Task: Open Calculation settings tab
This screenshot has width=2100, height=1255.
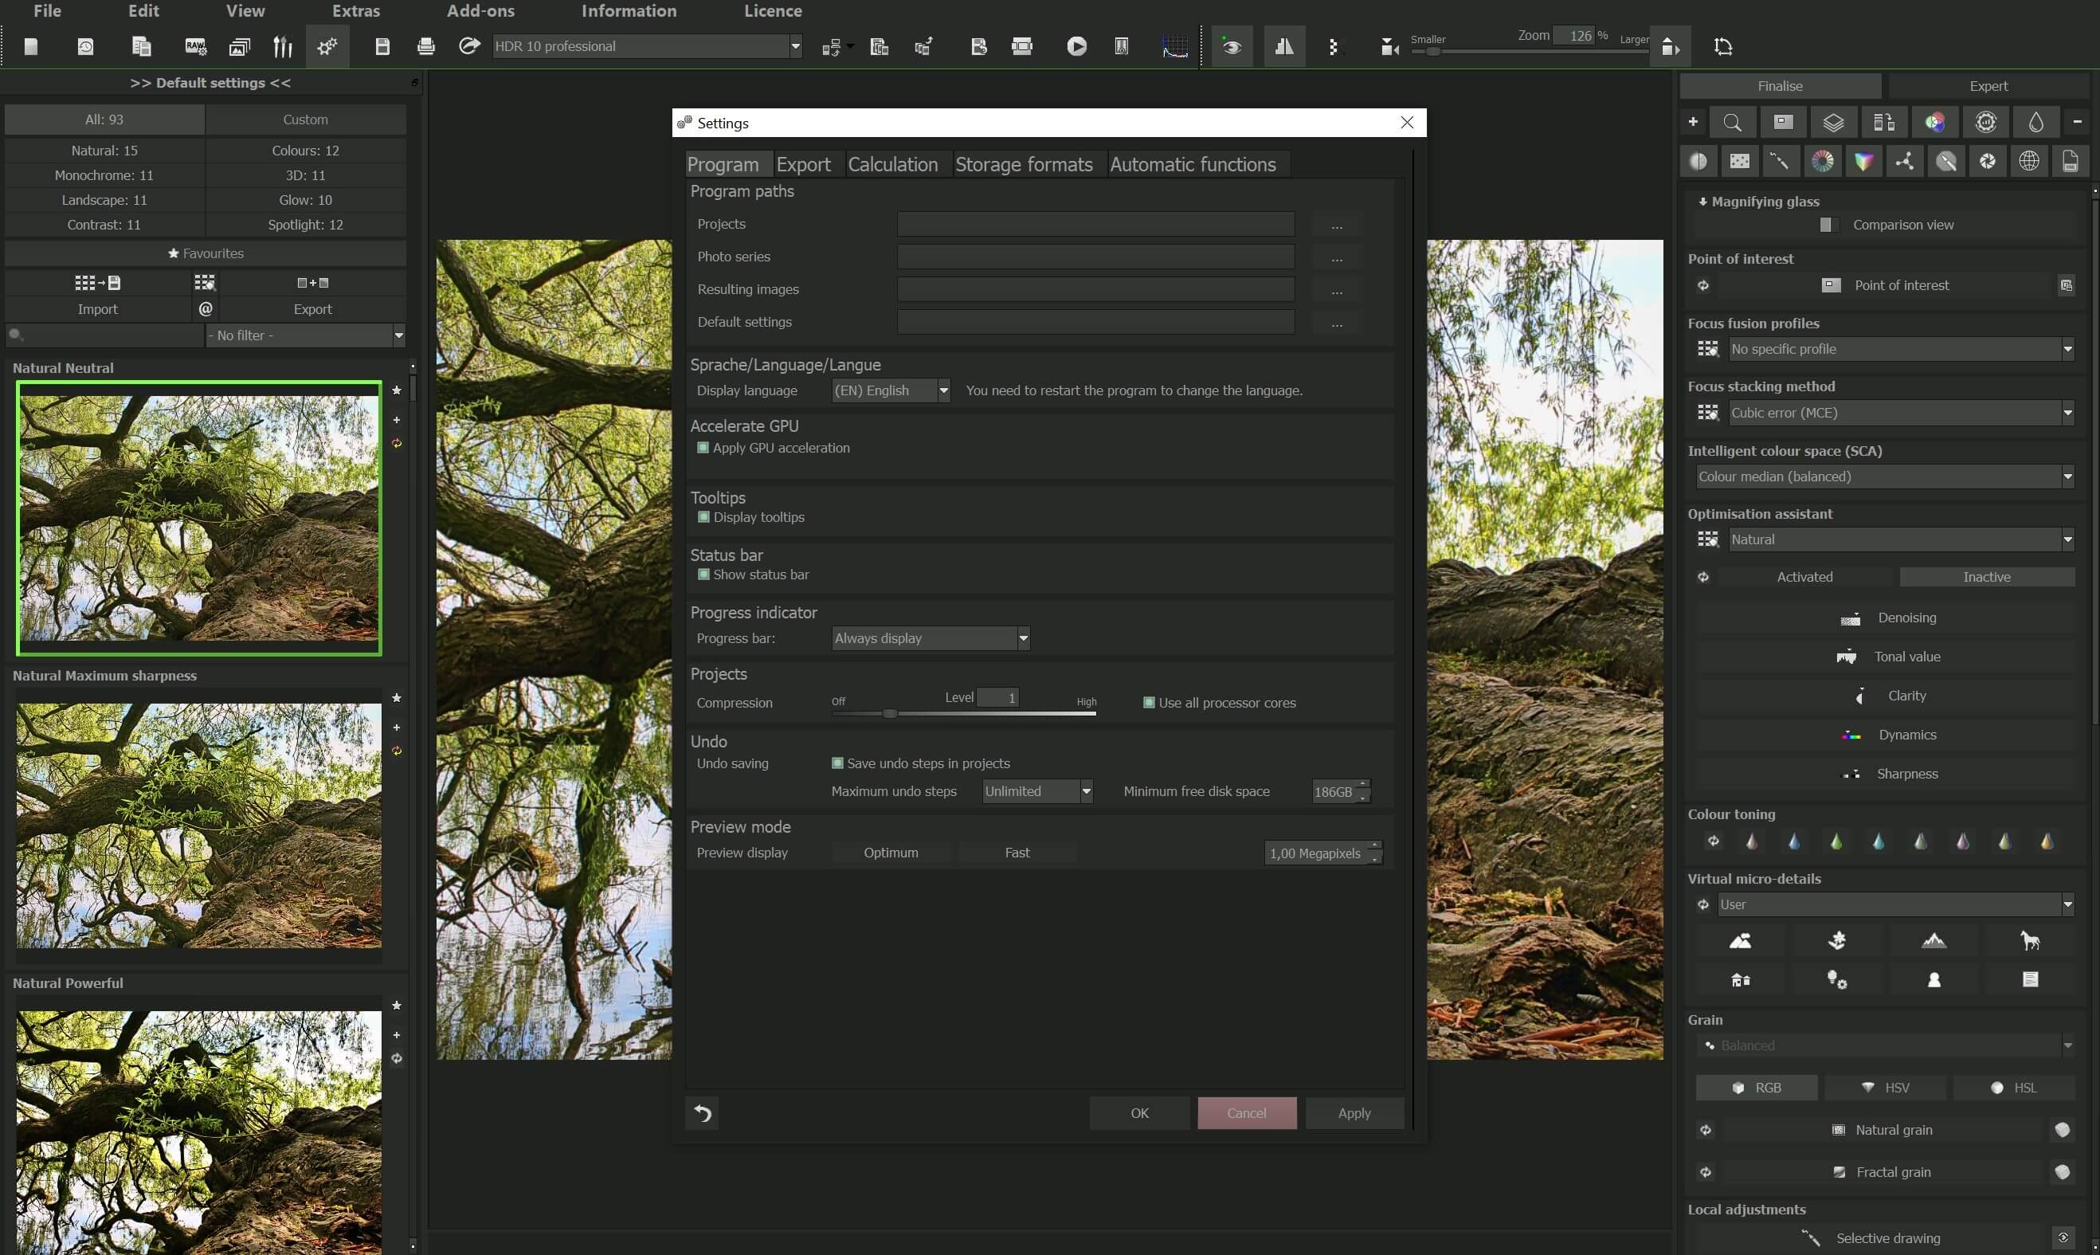Action: click(x=891, y=163)
